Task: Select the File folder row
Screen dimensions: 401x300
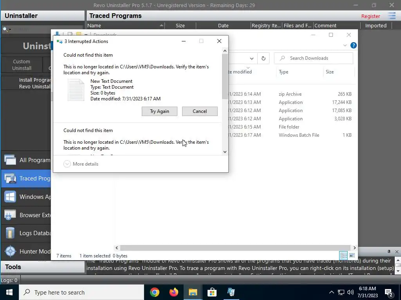Action: tap(290, 127)
